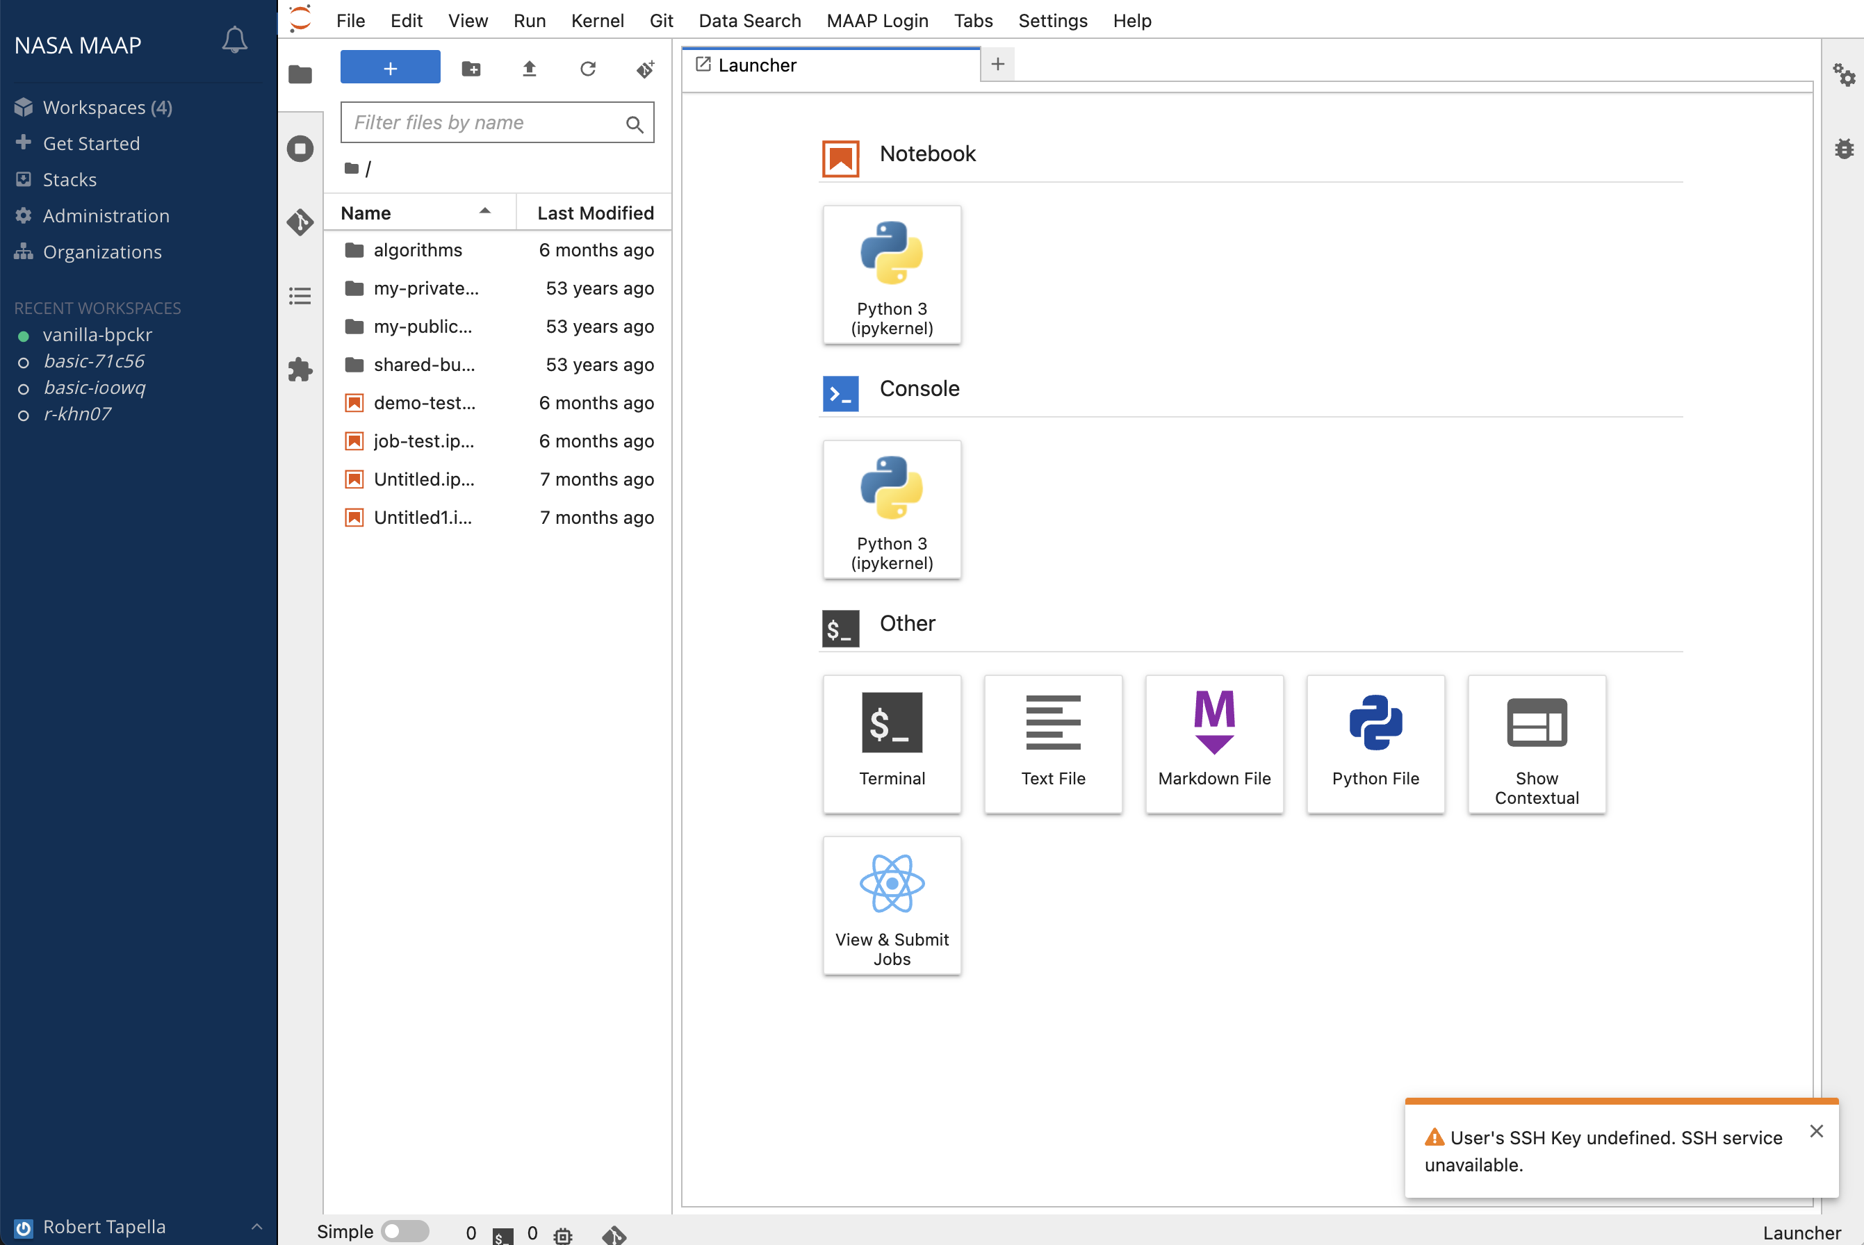1864x1245 pixels.
Task: Open the Help menu
Action: (1131, 21)
